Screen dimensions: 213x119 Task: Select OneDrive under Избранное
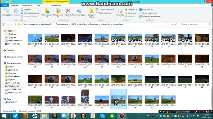12,34
